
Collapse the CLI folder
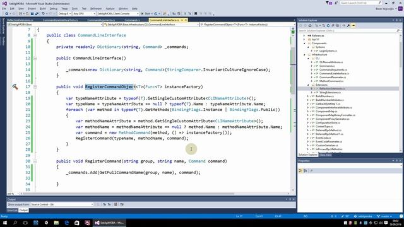click(x=308, y=59)
